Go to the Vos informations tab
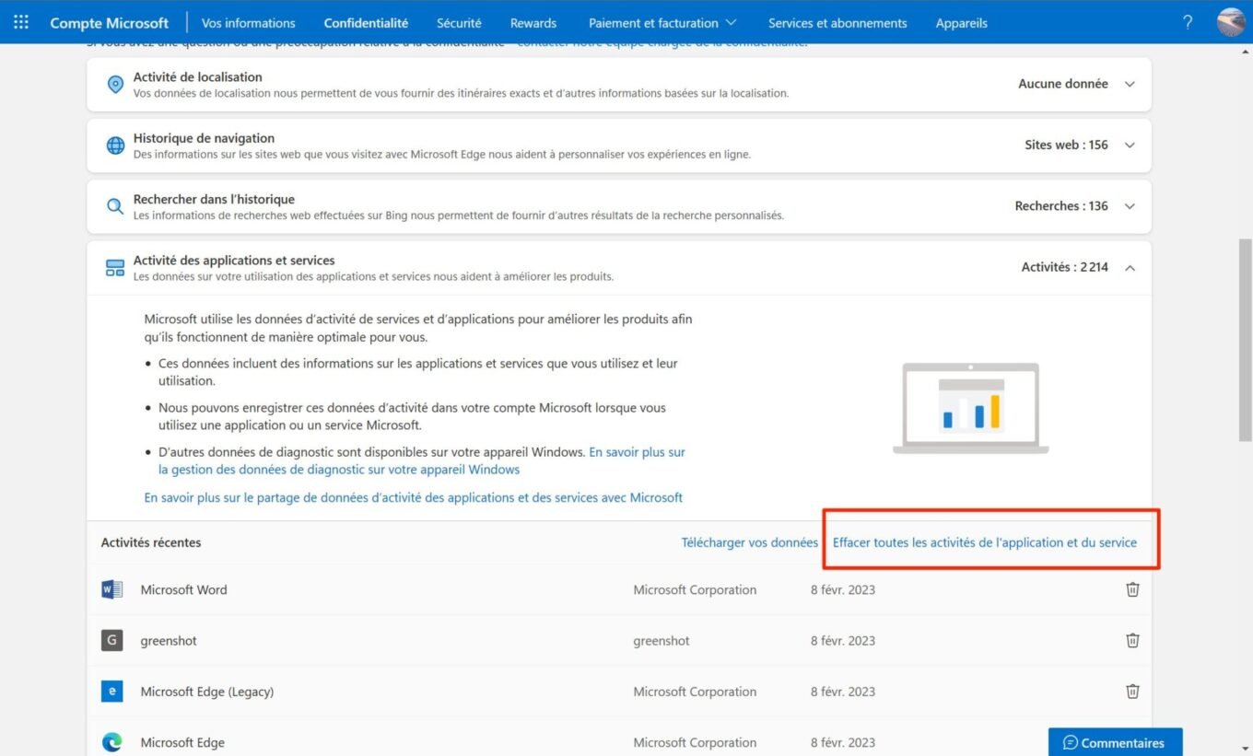Image resolution: width=1253 pixels, height=756 pixels. [249, 23]
